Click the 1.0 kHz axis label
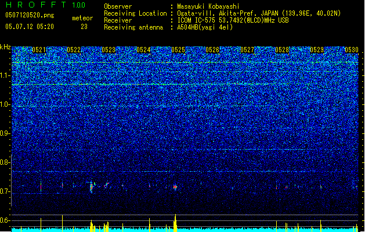The image size is (365, 232). pos(5,105)
